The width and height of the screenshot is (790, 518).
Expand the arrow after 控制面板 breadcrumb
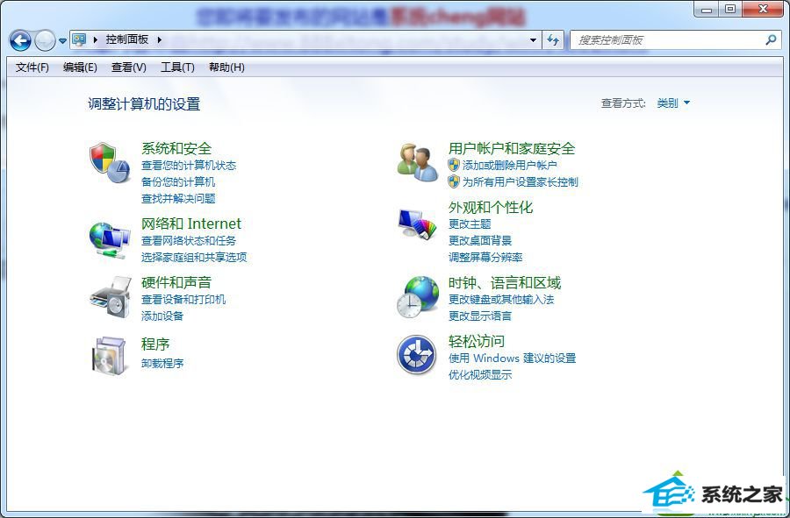[x=159, y=39]
